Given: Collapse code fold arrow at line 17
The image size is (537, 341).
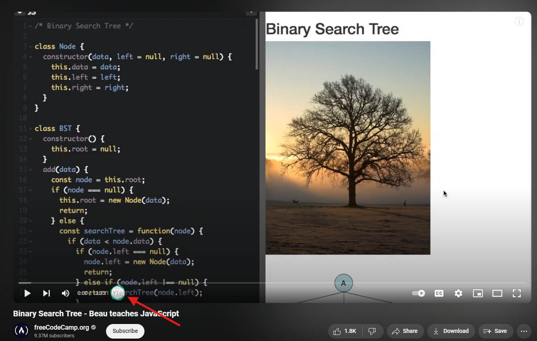Looking at the screenshot, I should pyautogui.click(x=30, y=190).
